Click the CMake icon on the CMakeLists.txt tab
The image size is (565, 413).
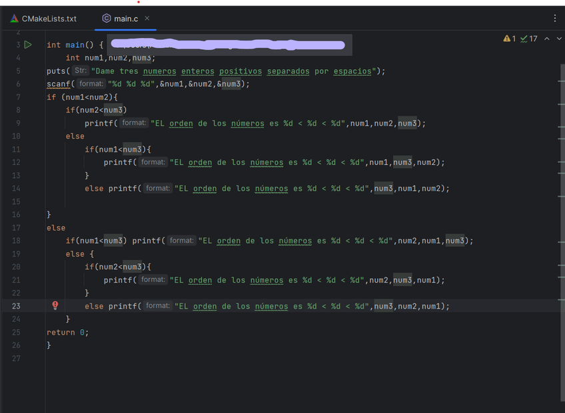[x=13, y=19]
